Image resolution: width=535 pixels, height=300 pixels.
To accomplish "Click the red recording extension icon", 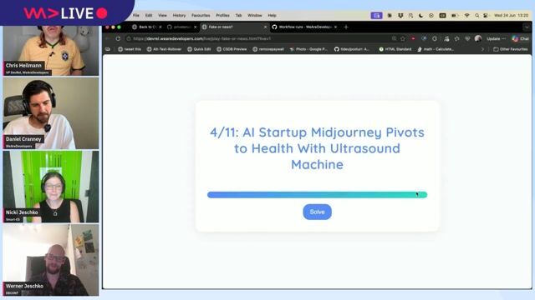I will click(x=413, y=39).
